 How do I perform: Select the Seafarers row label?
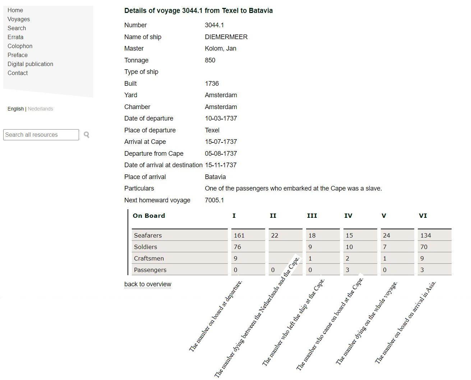click(x=148, y=235)
